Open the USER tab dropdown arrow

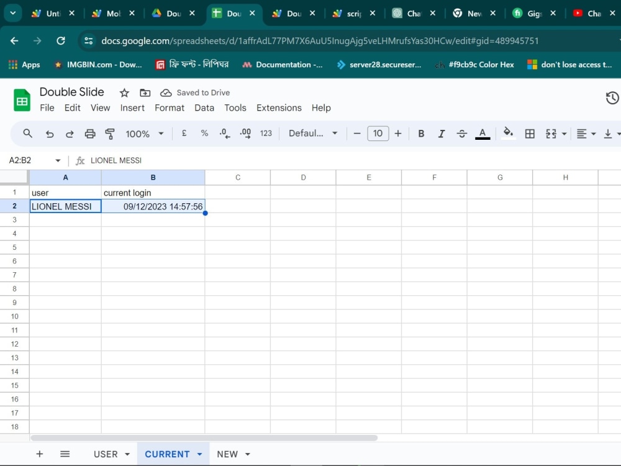point(127,454)
